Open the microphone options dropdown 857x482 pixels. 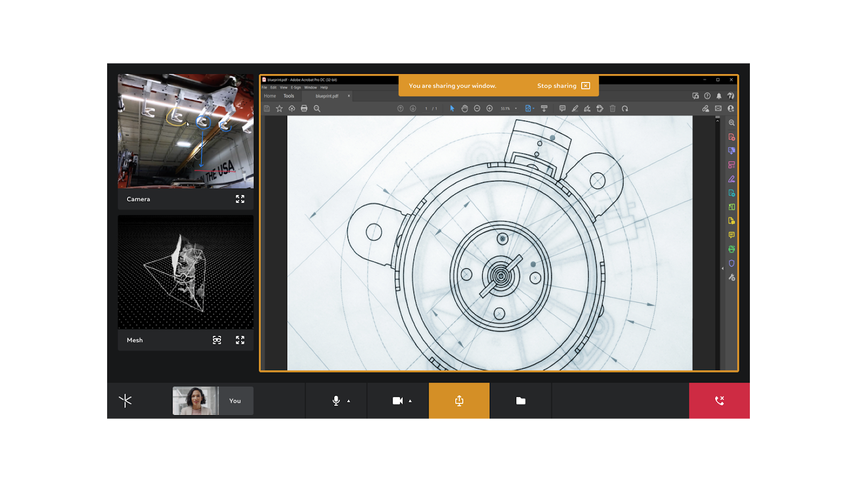(x=349, y=401)
